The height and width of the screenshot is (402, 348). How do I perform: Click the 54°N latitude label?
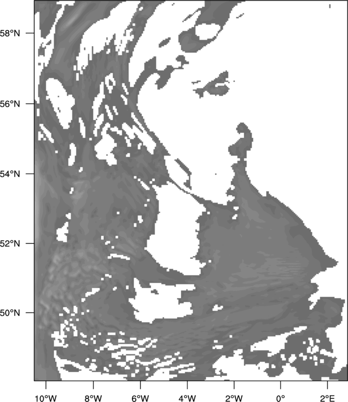[10, 174]
